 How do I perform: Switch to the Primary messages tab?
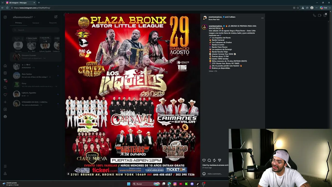[x=18, y=23]
